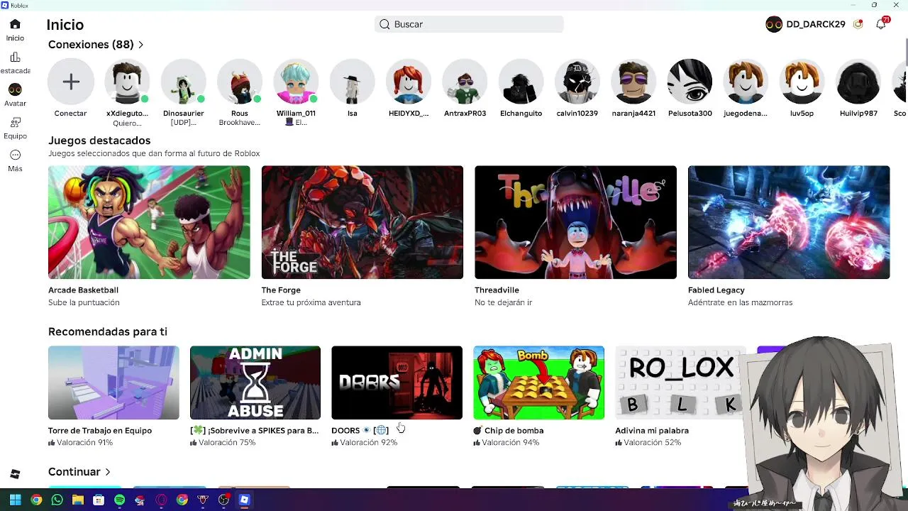Open Chip de bomba game thumbnail
This screenshot has width=908, height=511.
(538, 383)
